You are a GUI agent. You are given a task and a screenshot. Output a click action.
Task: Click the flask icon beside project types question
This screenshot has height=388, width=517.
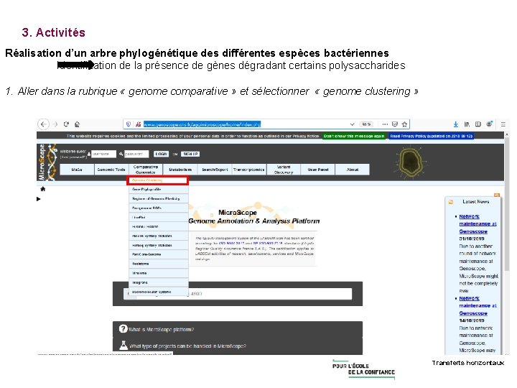(124, 346)
